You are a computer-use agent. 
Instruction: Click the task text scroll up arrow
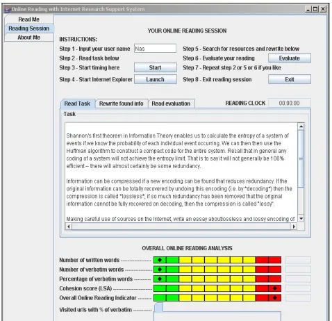[x=301, y=126]
